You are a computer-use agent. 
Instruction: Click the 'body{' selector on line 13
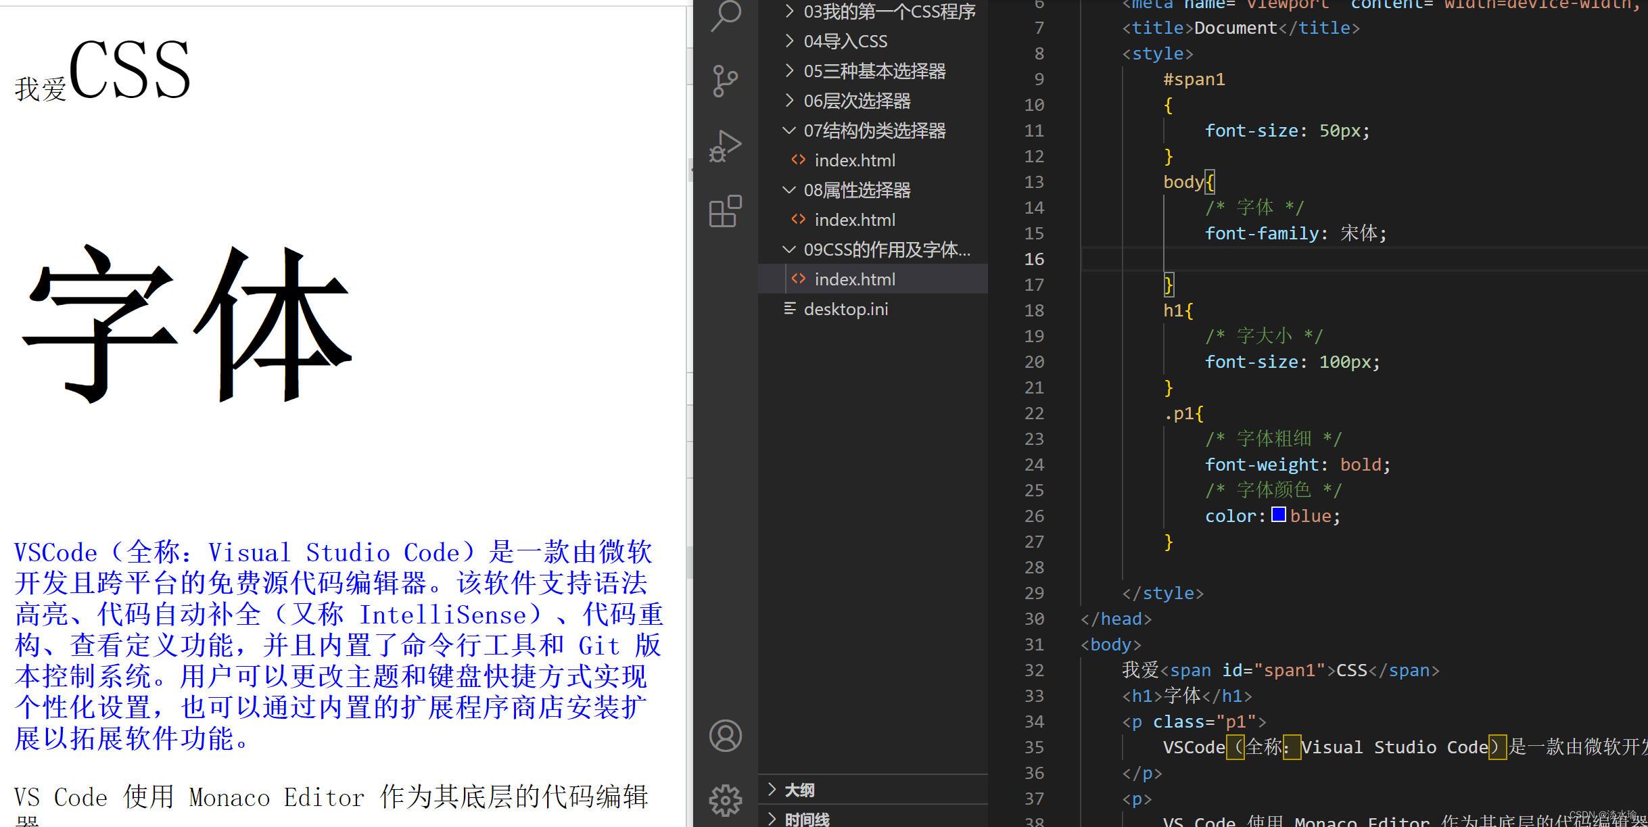(1189, 182)
